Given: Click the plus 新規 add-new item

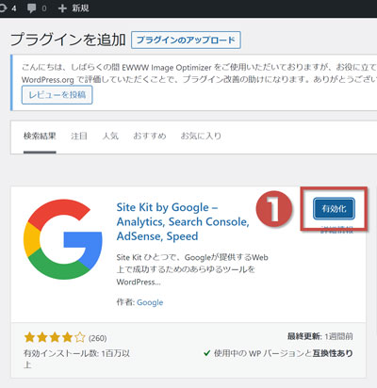Looking at the screenshot, I should click(74, 8).
